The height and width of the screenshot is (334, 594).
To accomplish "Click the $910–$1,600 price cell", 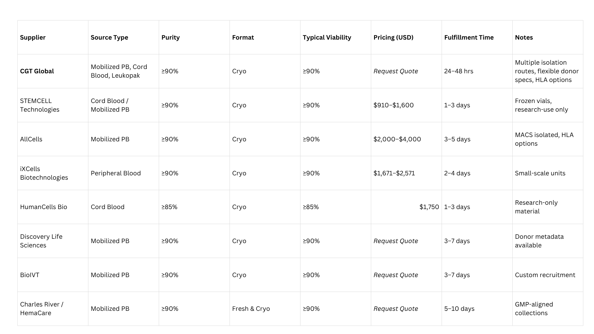I will click(393, 105).
